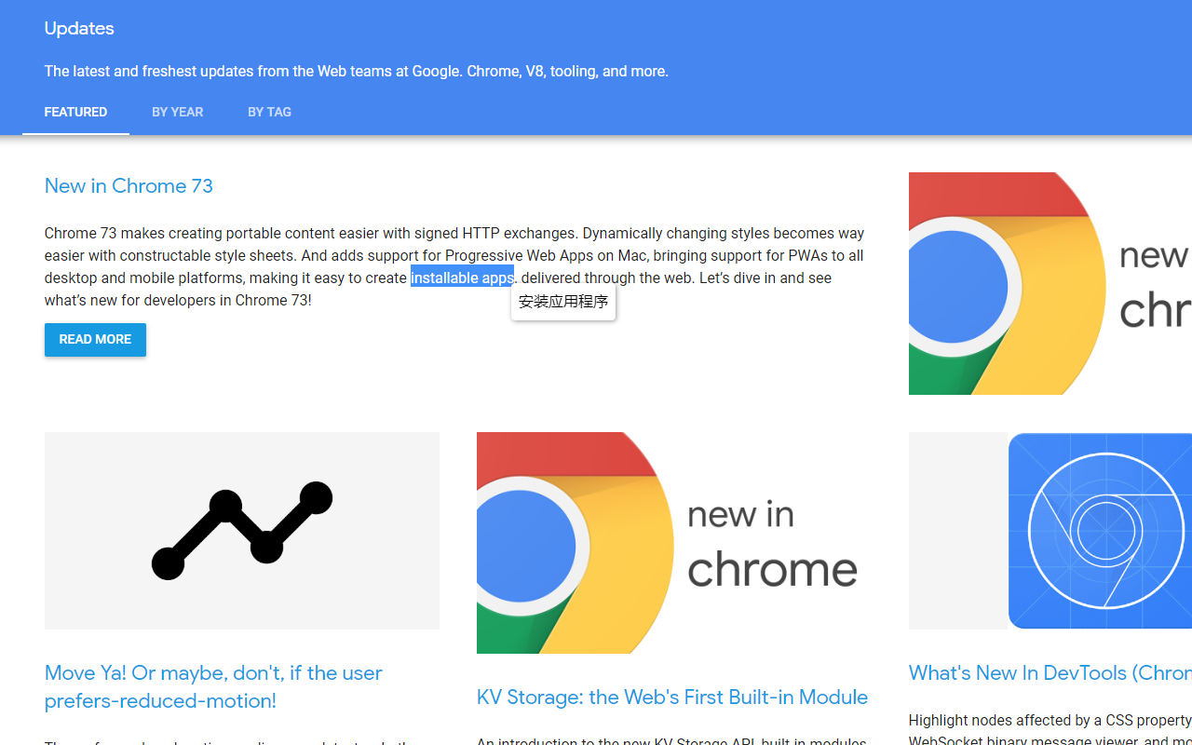Click the READ MORE button
This screenshot has height=745, width=1192.
[95, 339]
